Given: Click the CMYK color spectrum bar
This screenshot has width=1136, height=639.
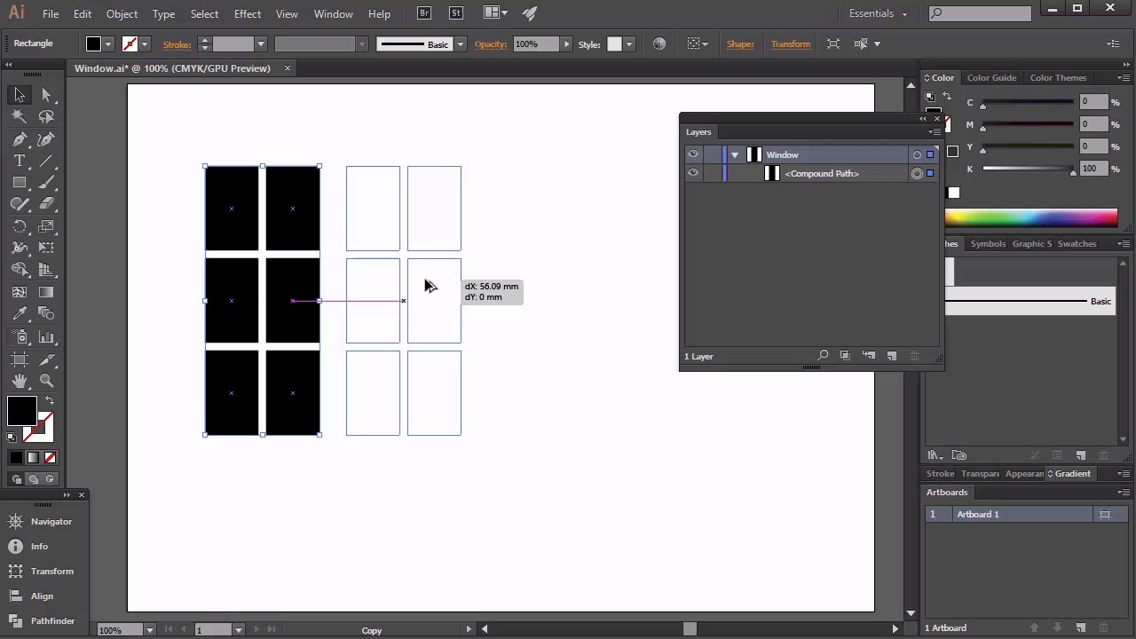Looking at the screenshot, I should pyautogui.click(x=1030, y=217).
